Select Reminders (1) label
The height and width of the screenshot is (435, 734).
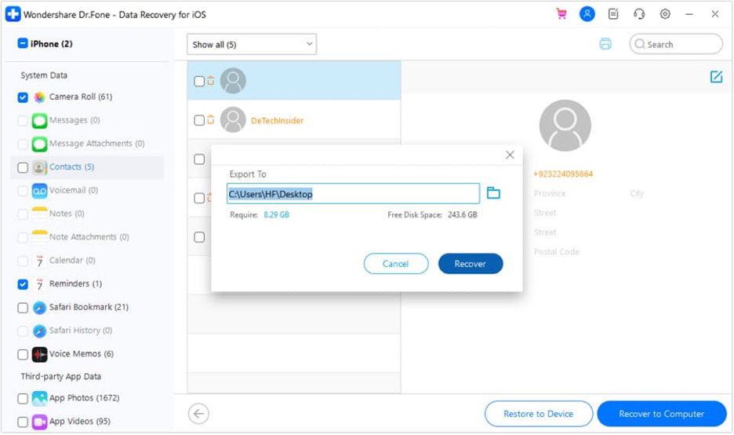75,283
